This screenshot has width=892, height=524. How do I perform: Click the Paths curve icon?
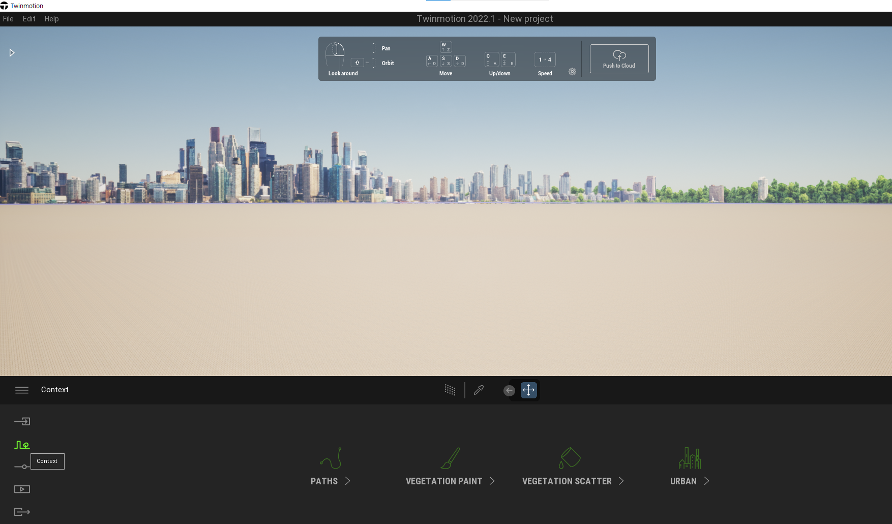point(331,458)
